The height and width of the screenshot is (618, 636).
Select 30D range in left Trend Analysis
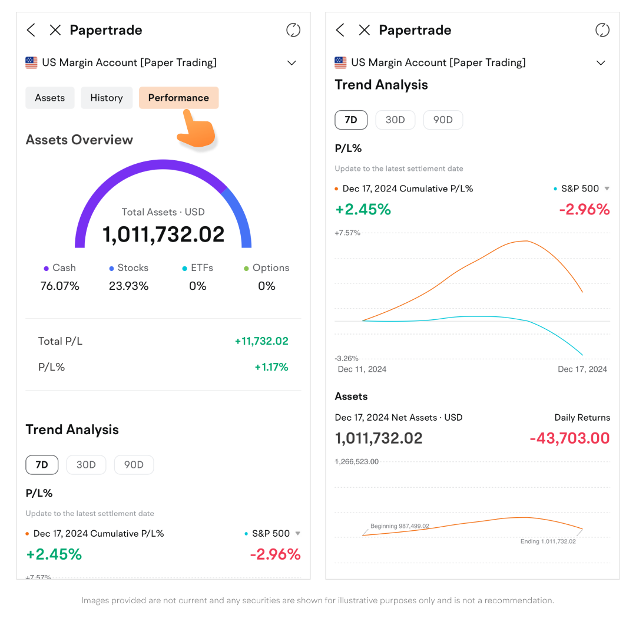tap(86, 465)
